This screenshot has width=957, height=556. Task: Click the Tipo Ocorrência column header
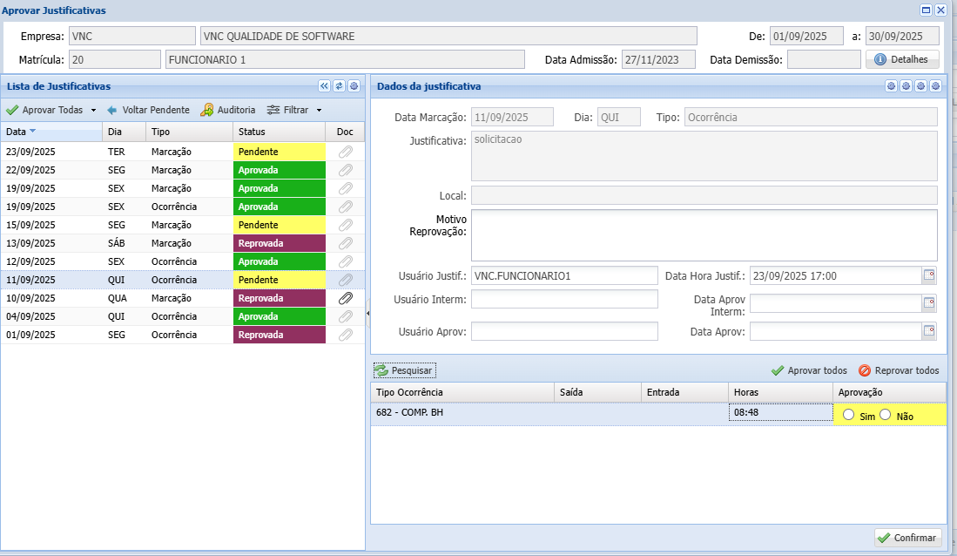pos(462,392)
